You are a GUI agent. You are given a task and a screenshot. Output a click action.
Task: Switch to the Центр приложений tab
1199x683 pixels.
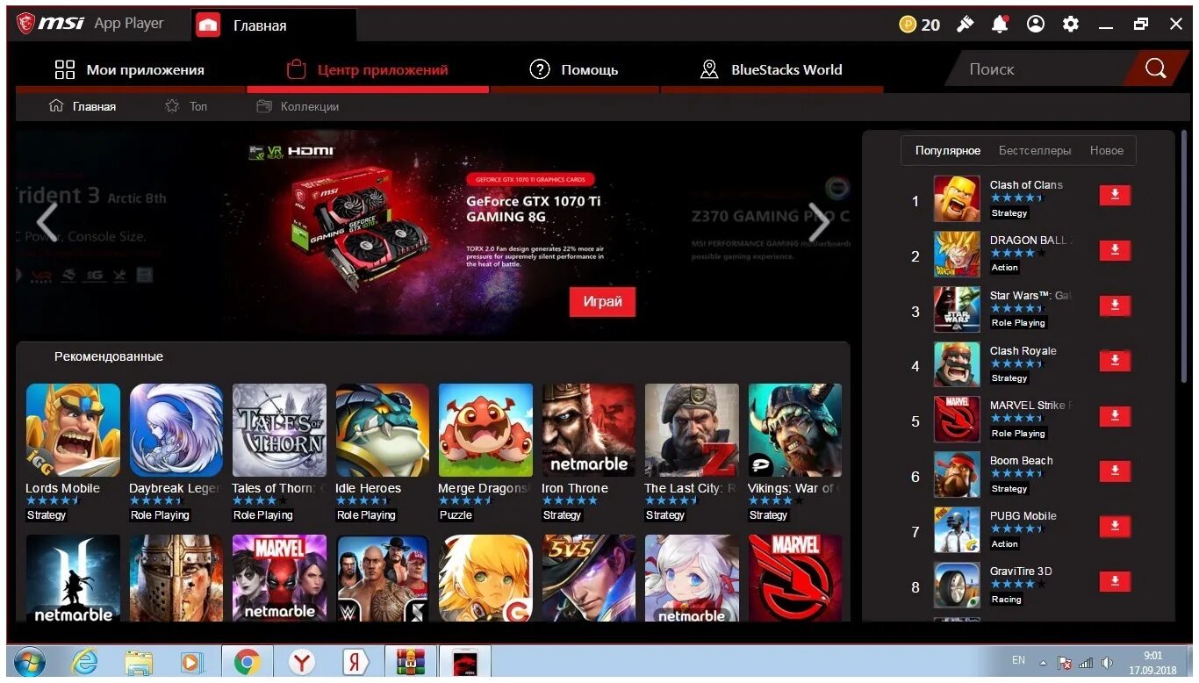point(368,69)
